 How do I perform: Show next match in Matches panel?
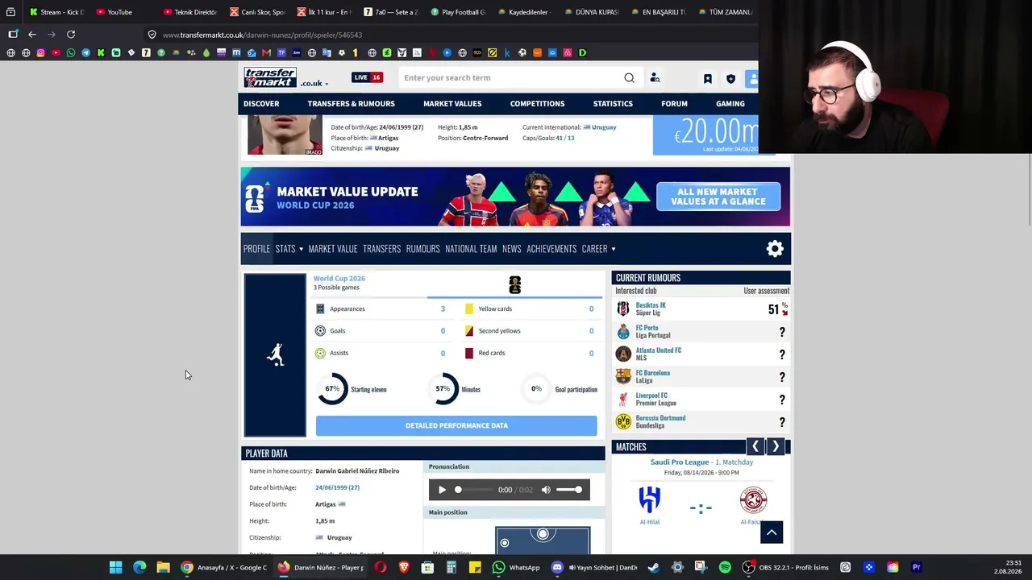(776, 446)
